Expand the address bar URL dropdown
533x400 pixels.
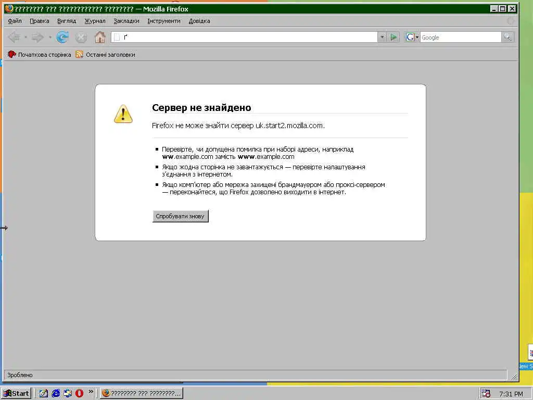[x=382, y=37]
